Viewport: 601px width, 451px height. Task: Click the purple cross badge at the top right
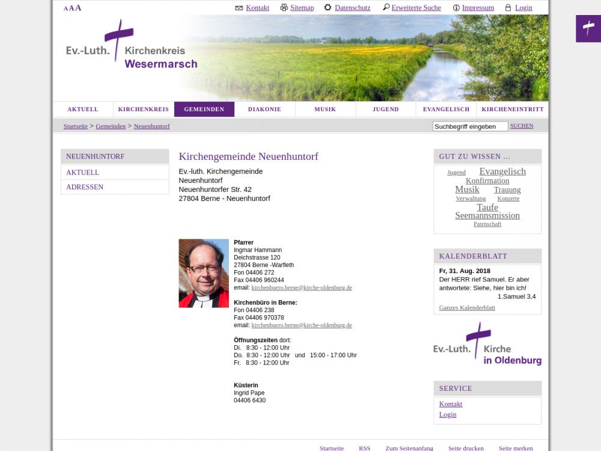(x=588, y=28)
